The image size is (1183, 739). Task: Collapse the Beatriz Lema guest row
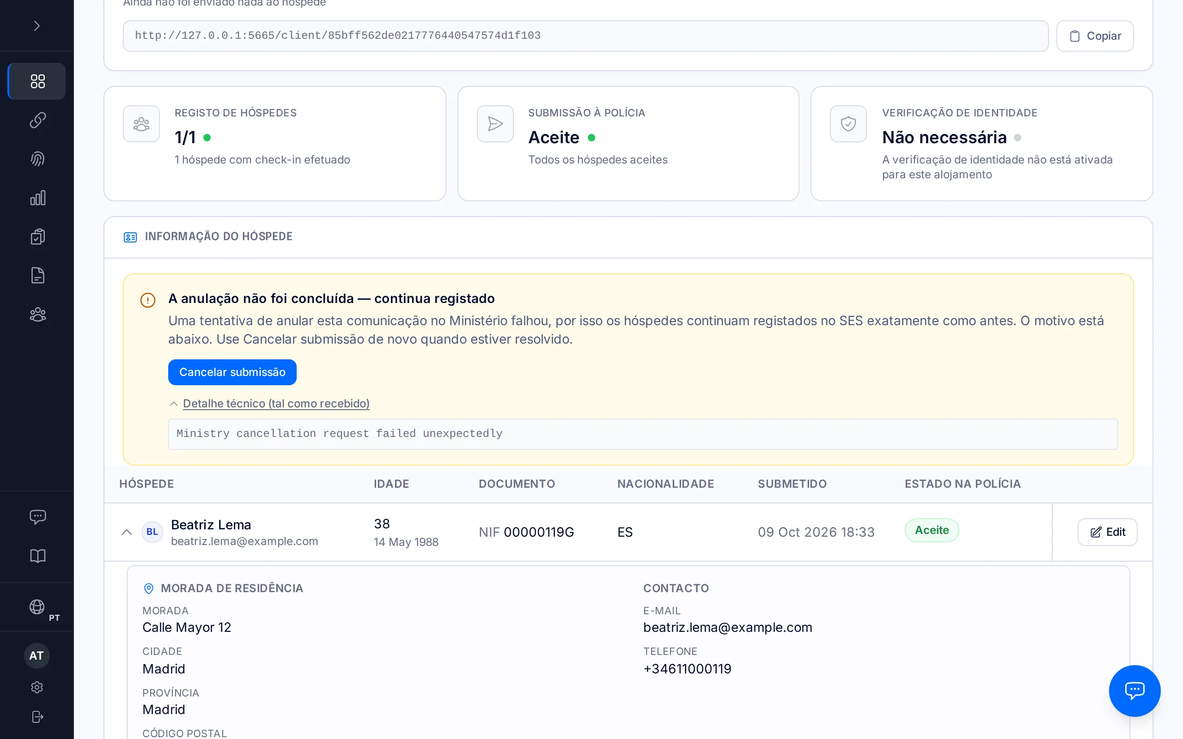(x=127, y=532)
